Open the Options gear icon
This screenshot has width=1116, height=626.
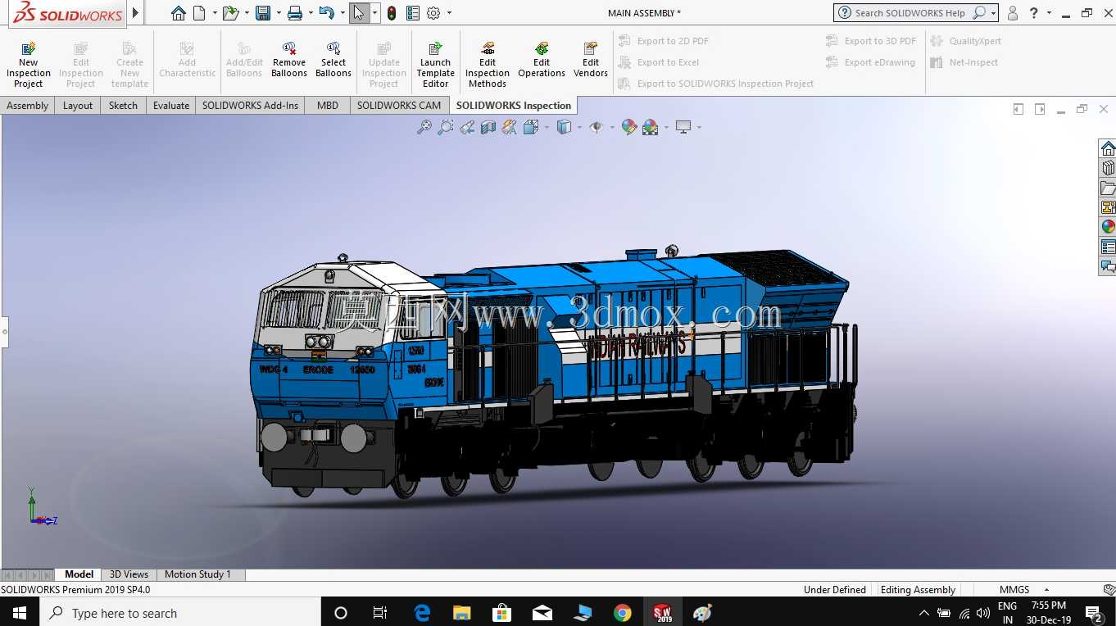click(x=433, y=13)
